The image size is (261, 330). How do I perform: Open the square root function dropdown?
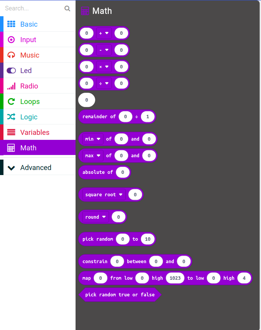point(121,195)
